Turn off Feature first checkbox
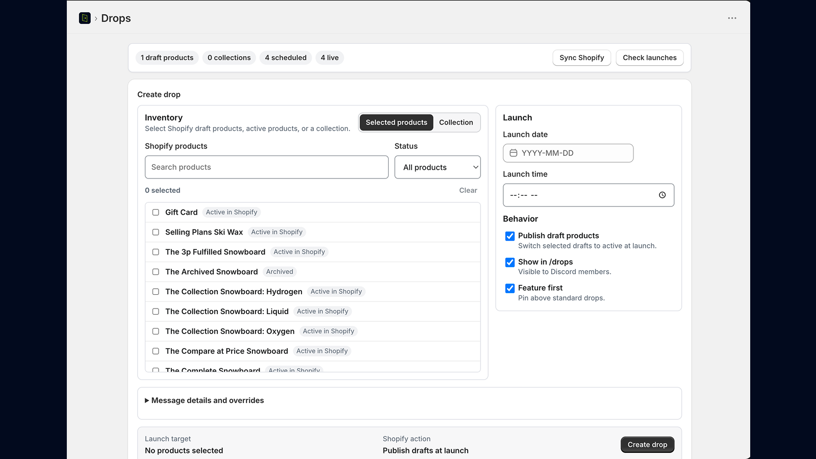The width and height of the screenshot is (816, 459). 510,288
